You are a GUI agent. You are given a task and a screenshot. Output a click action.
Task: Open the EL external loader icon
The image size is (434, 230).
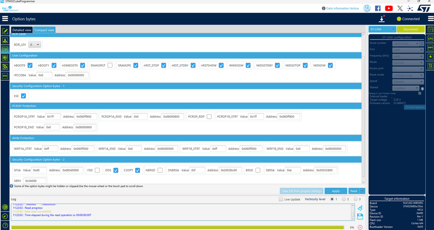click(5, 207)
